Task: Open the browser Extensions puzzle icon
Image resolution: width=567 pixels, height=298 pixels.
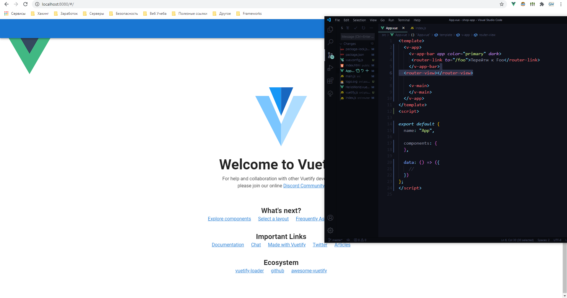Action: click(x=542, y=4)
